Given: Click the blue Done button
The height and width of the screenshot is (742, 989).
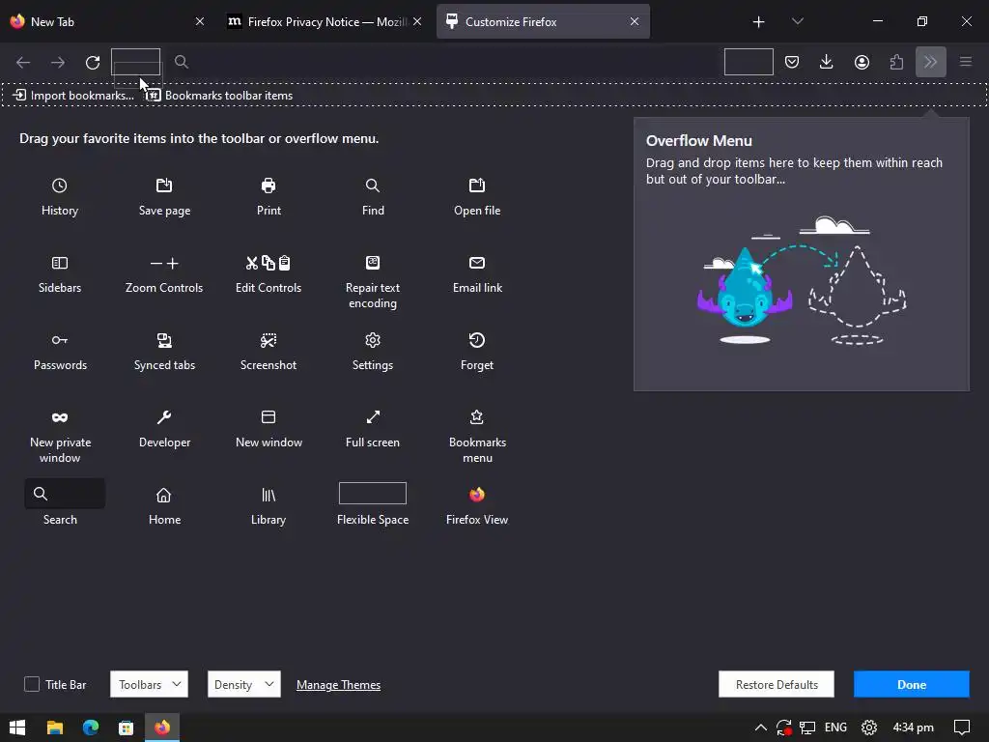Looking at the screenshot, I should coord(911,684).
